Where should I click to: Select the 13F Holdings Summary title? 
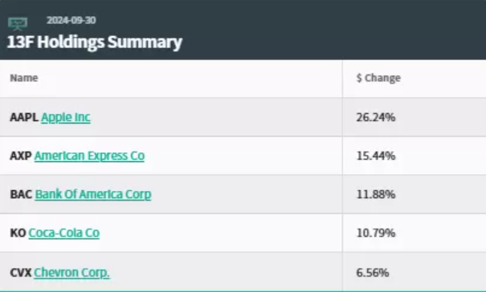95,42
